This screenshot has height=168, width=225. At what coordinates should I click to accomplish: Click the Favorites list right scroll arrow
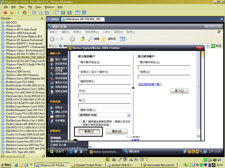tap(43, 155)
